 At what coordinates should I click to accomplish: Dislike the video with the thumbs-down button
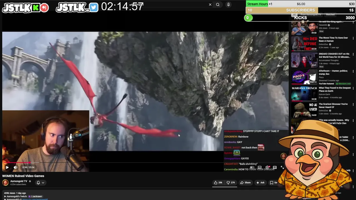[x=231, y=182]
